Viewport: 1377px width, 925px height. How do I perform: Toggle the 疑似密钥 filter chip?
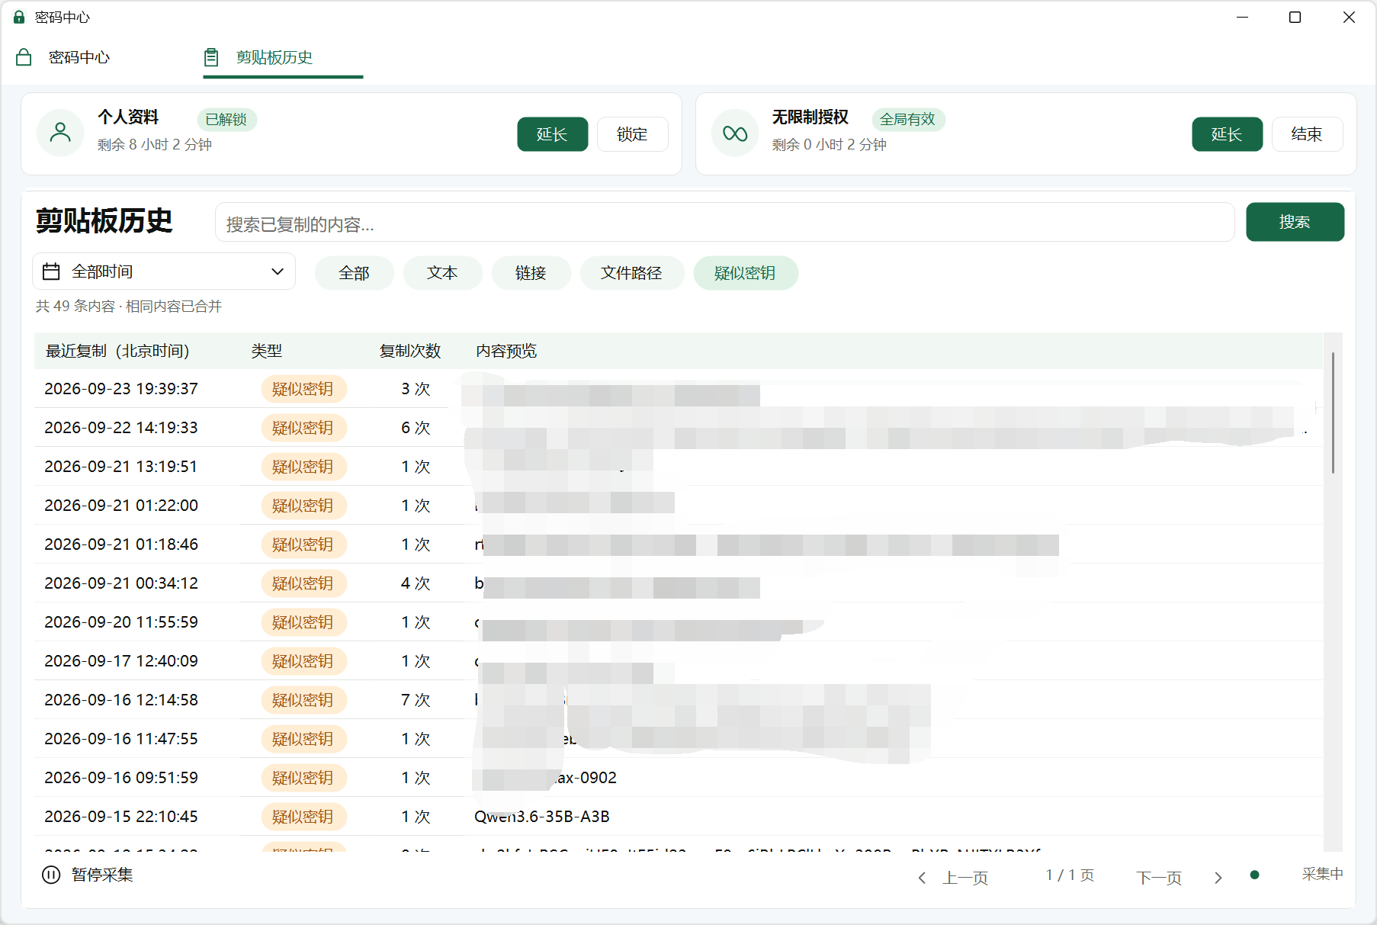pyautogui.click(x=745, y=273)
